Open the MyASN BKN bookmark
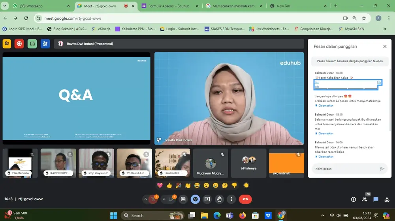 (352, 29)
